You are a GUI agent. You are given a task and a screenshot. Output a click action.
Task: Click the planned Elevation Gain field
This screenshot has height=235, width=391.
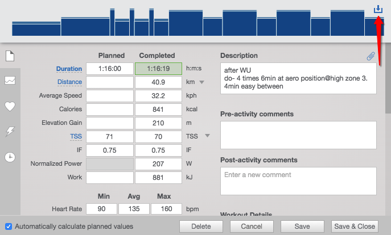[x=110, y=123]
